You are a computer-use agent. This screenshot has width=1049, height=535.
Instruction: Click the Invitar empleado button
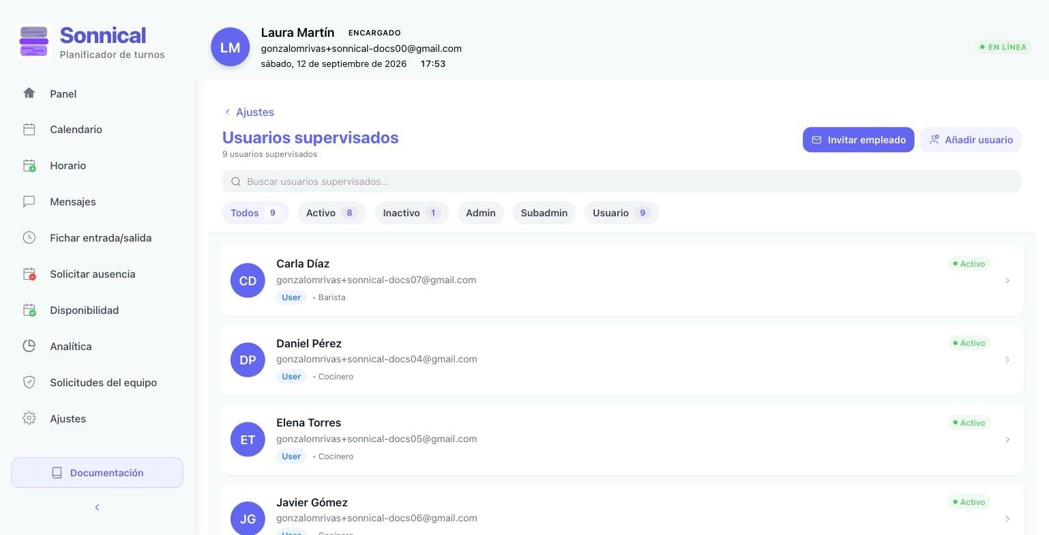858,140
